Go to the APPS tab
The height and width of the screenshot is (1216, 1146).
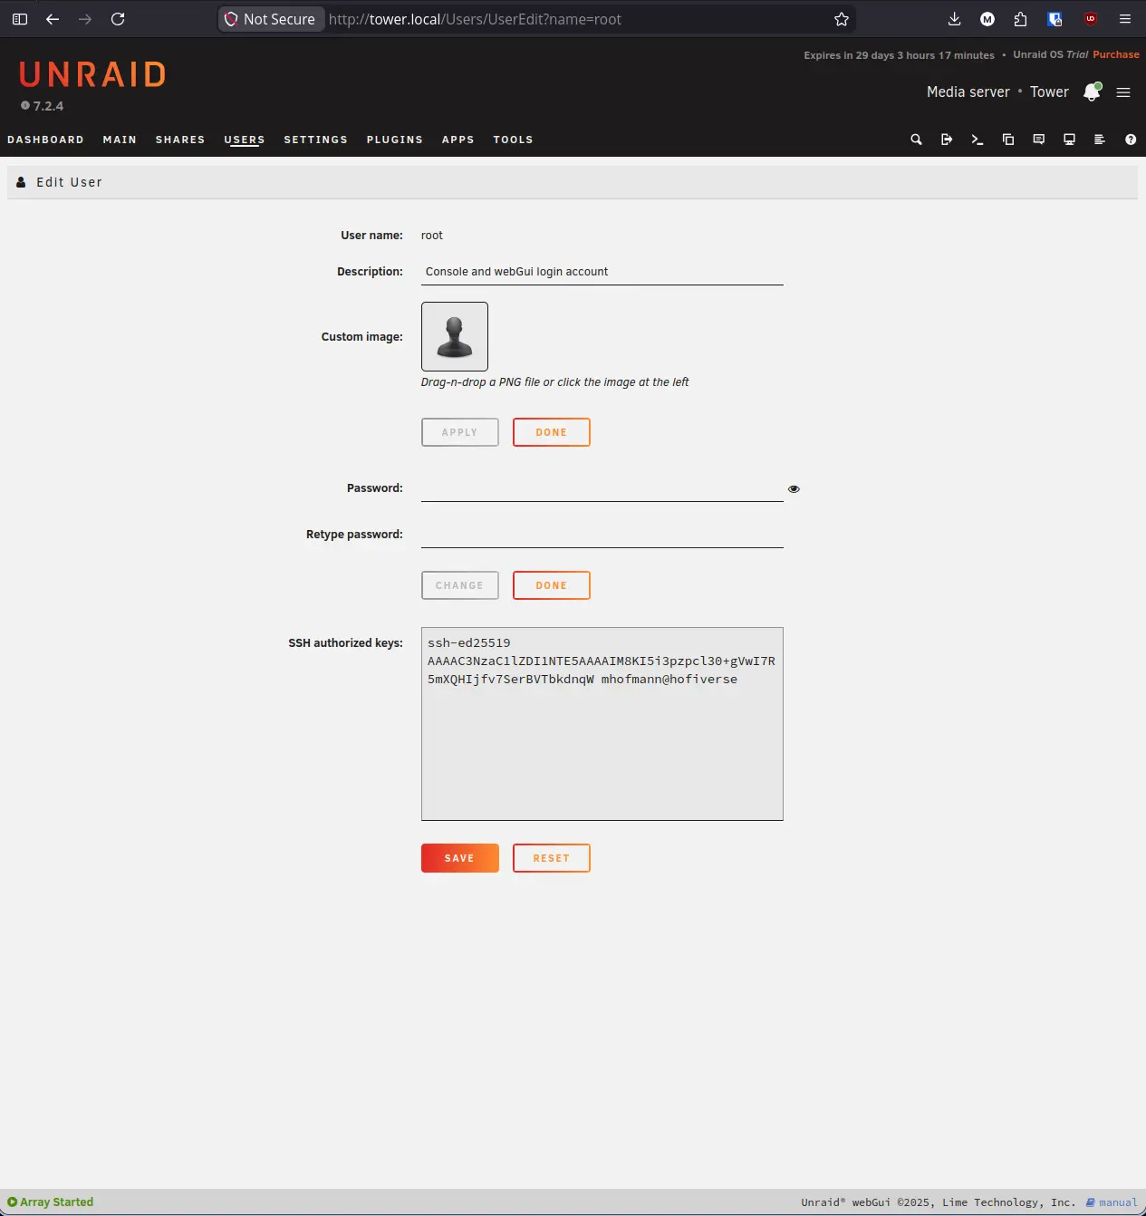click(458, 140)
